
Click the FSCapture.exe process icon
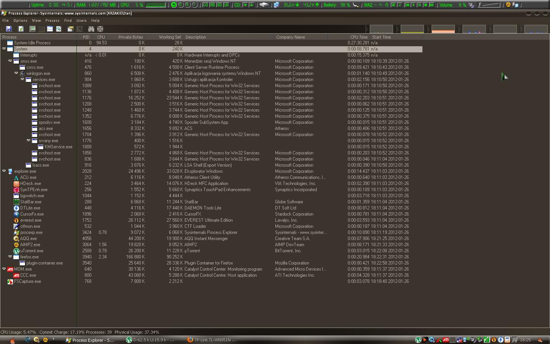tap(10, 282)
